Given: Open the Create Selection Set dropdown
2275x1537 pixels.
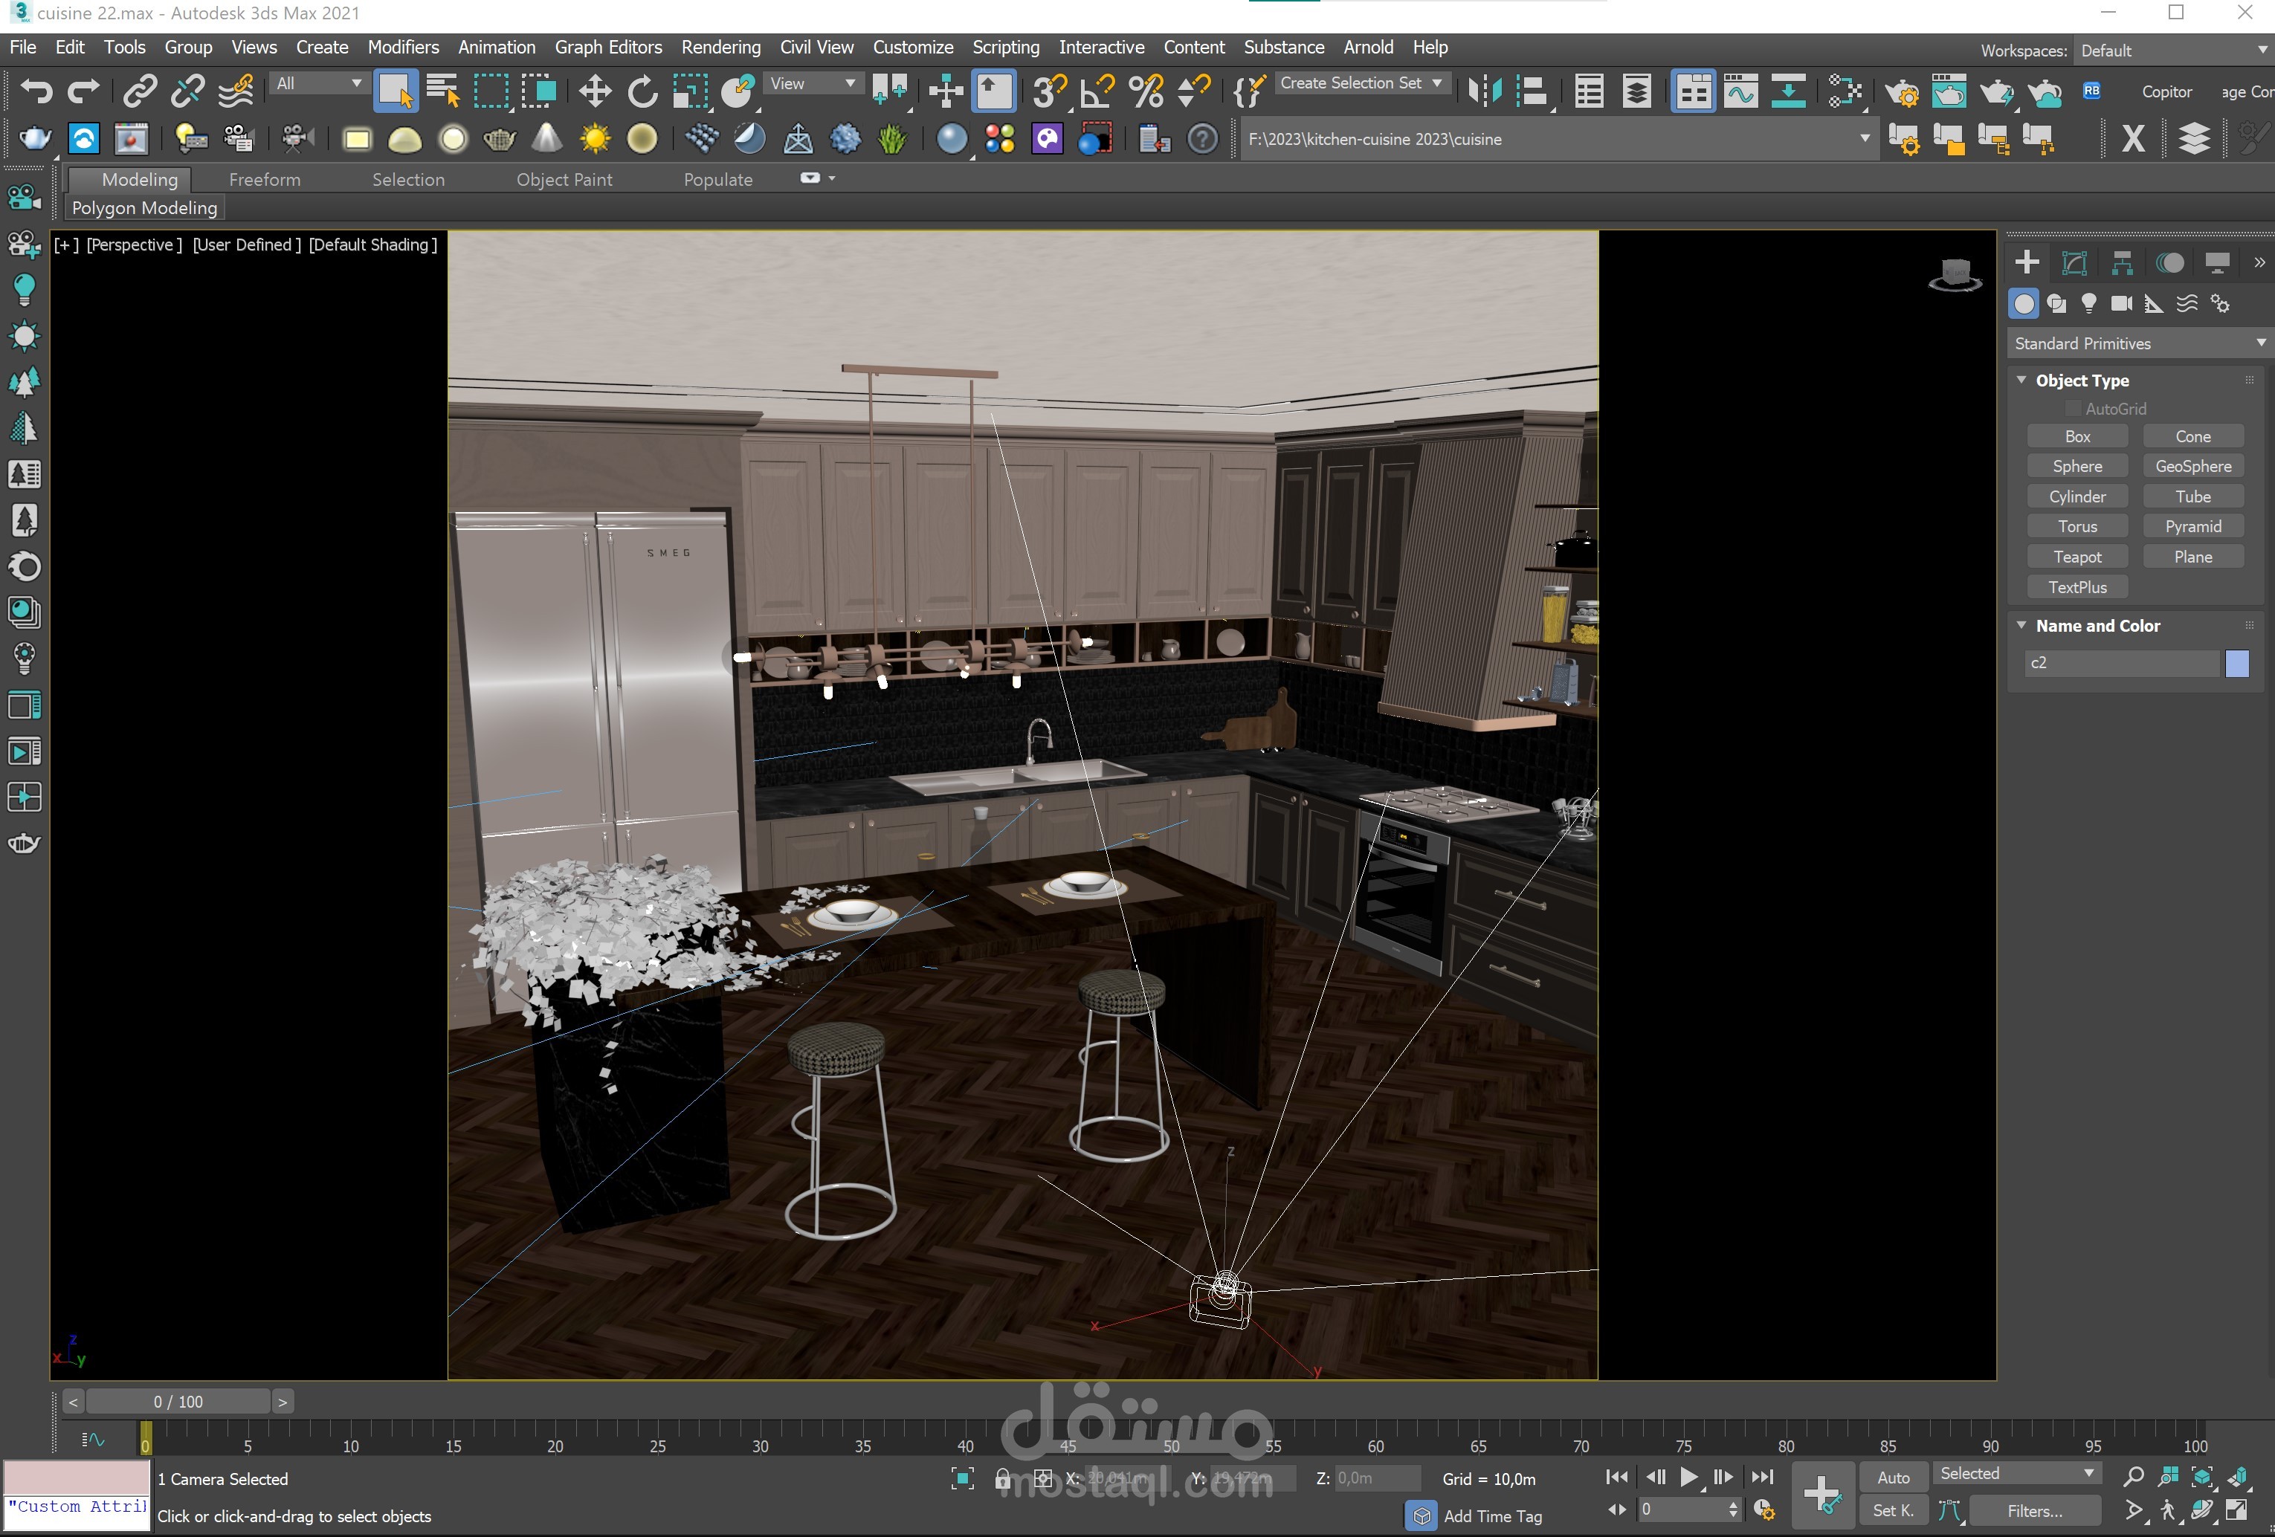Looking at the screenshot, I should pyautogui.click(x=1437, y=83).
